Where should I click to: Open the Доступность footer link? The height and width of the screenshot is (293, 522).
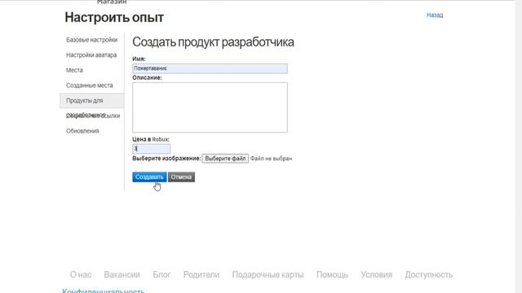[x=429, y=275]
